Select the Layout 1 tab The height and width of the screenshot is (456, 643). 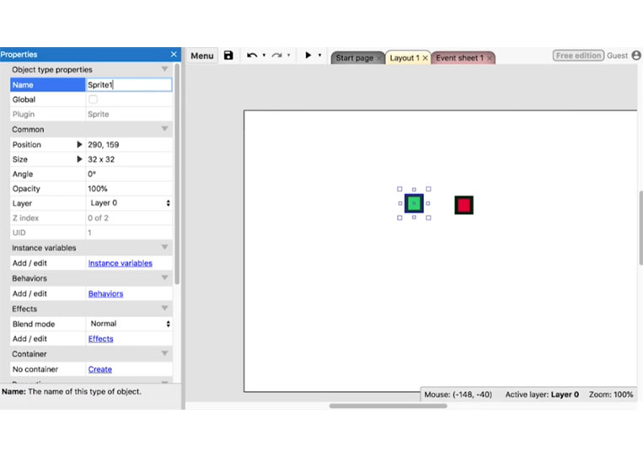[405, 58]
